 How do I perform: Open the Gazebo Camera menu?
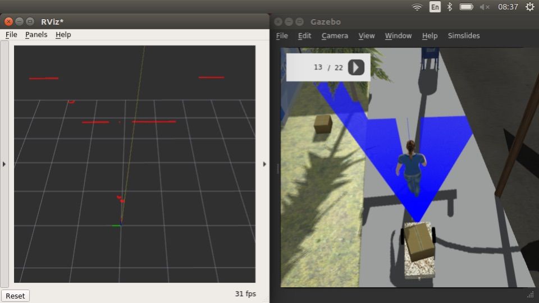[x=335, y=36]
